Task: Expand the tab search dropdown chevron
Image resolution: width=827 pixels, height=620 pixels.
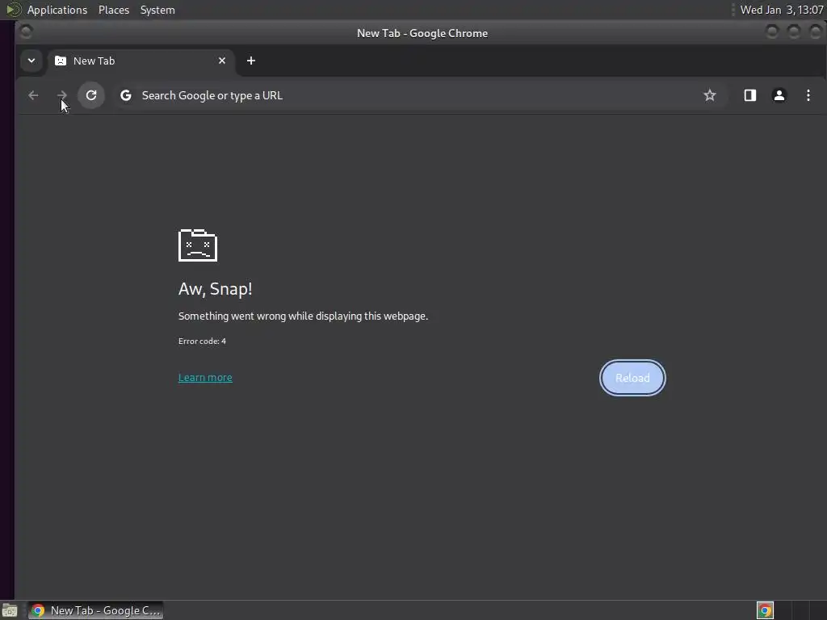Action: click(31, 61)
